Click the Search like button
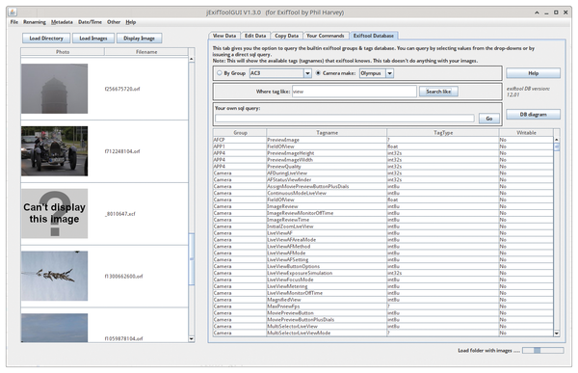Image resolution: width=578 pixels, height=373 pixels. point(438,92)
